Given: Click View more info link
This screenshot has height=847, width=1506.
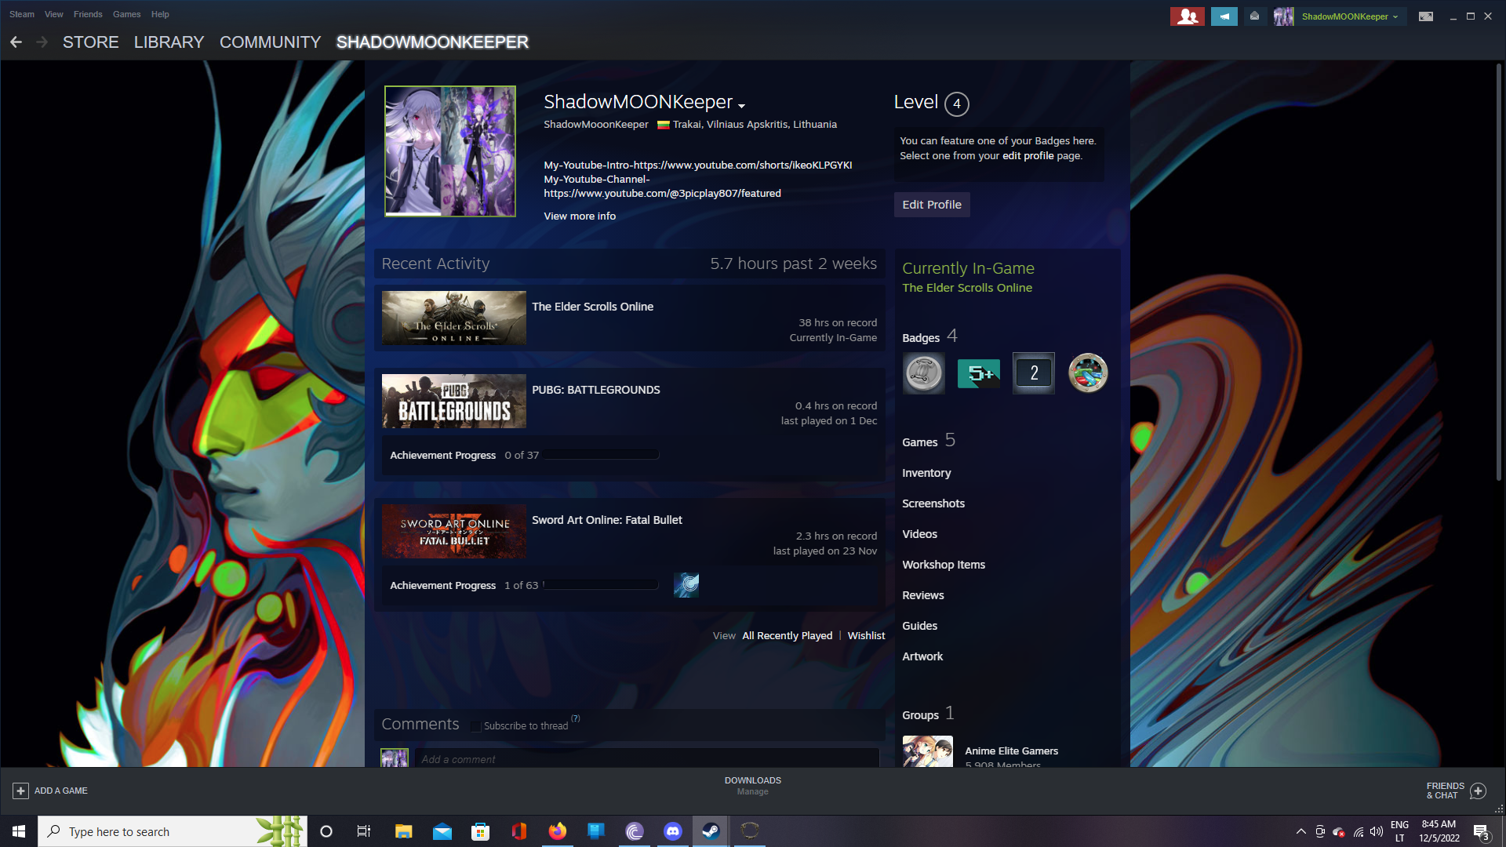Looking at the screenshot, I should (580, 216).
